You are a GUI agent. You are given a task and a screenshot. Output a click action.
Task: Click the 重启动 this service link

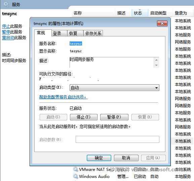8,38
